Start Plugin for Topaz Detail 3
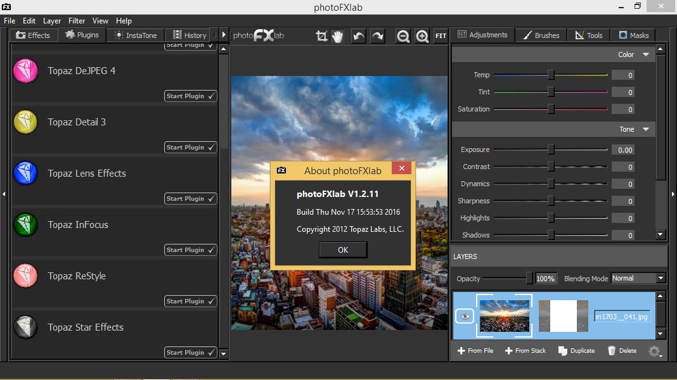Viewport: 677px width, 380px height. pos(190,147)
